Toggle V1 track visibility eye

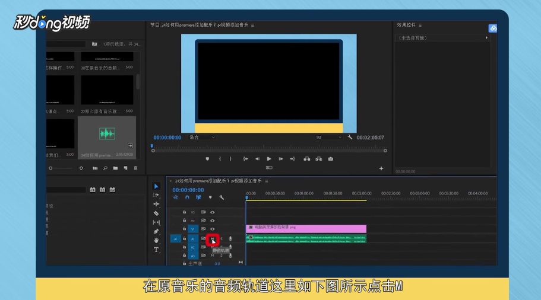click(x=213, y=229)
